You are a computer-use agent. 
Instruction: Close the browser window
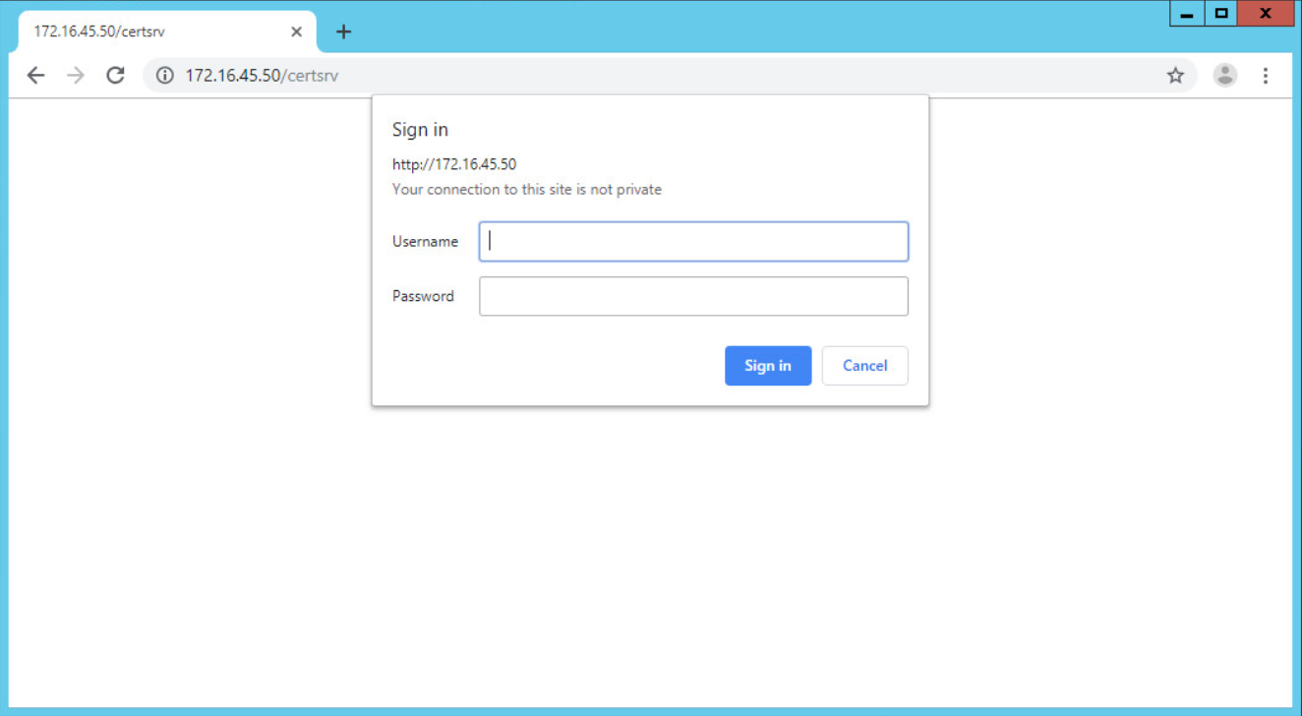1266,13
